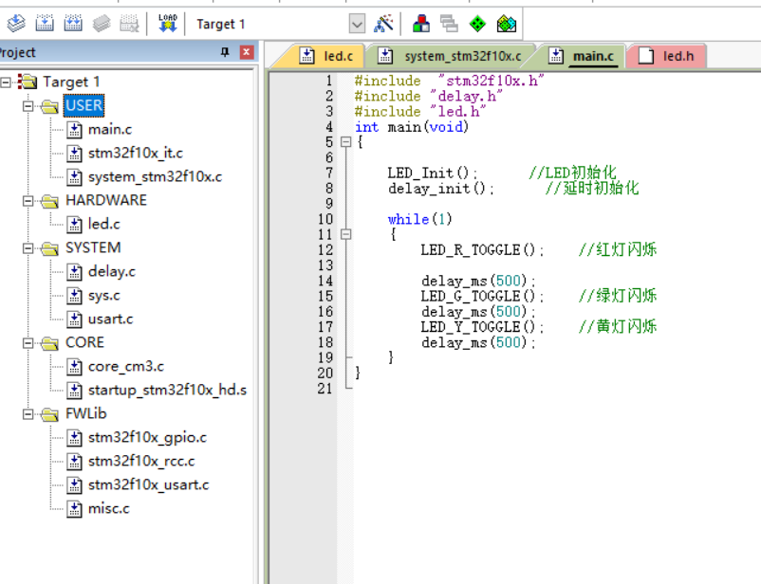Image resolution: width=761 pixels, height=584 pixels.
Task: Collapse the FWLib group
Action: click(28, 413)
